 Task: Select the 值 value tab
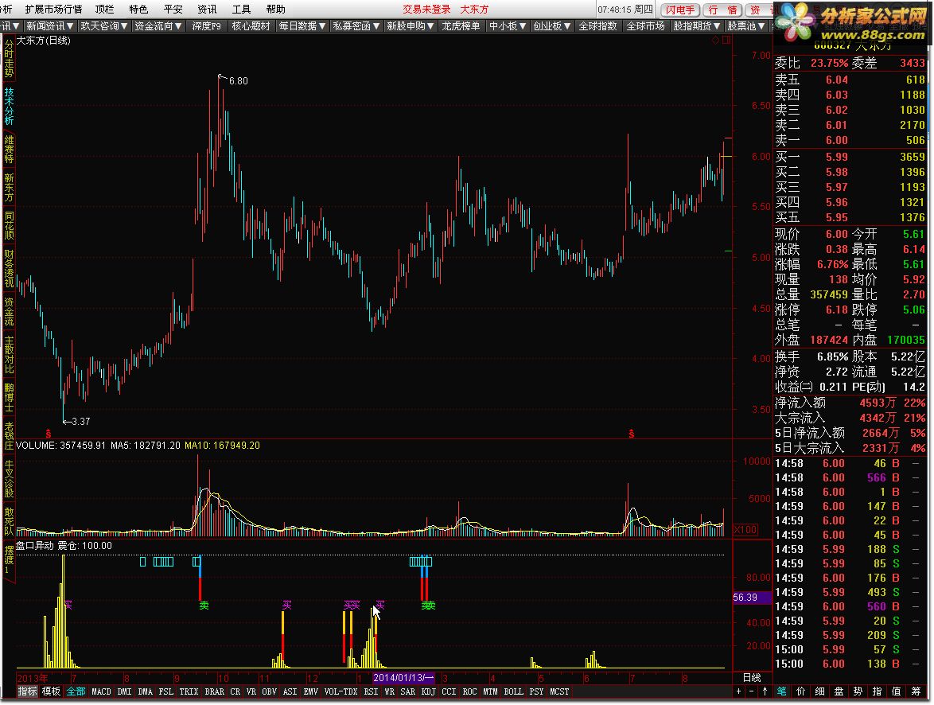coord(896,691)
